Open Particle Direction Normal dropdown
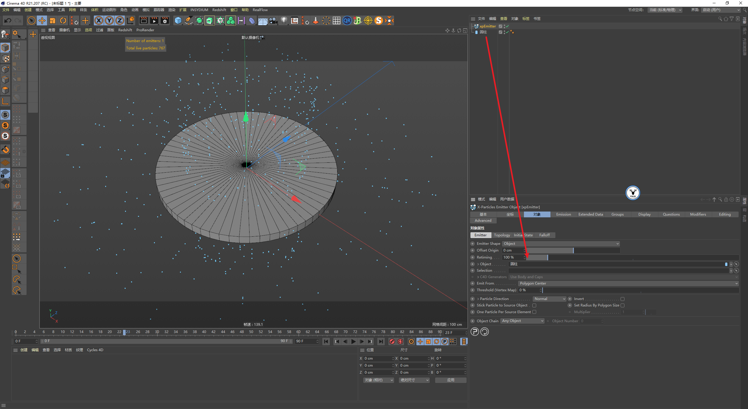748x409 pixels. tap(550, 299)
